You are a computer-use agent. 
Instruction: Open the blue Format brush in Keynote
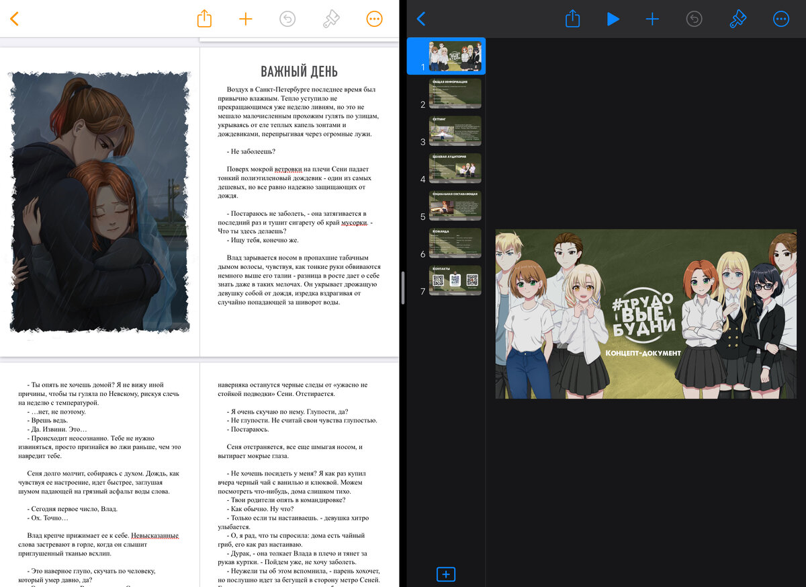[x=737, y=19]
